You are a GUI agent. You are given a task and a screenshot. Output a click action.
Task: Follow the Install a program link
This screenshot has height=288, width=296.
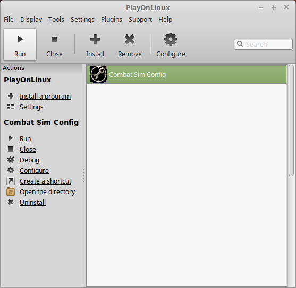(x=45, y=96)
